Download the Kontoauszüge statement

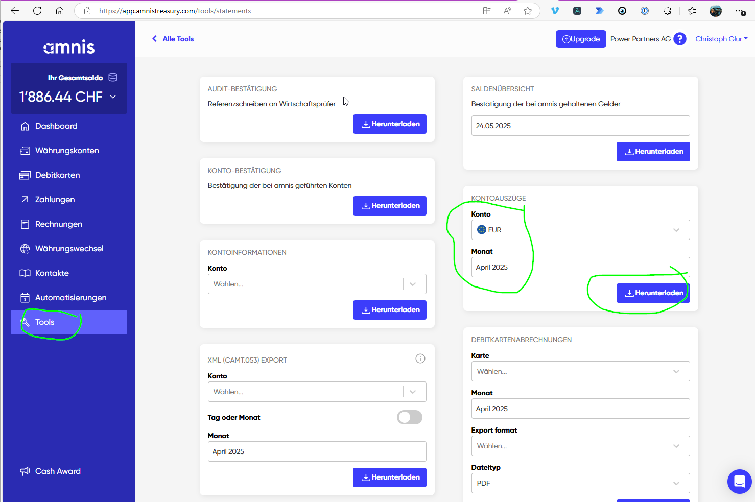653,293
